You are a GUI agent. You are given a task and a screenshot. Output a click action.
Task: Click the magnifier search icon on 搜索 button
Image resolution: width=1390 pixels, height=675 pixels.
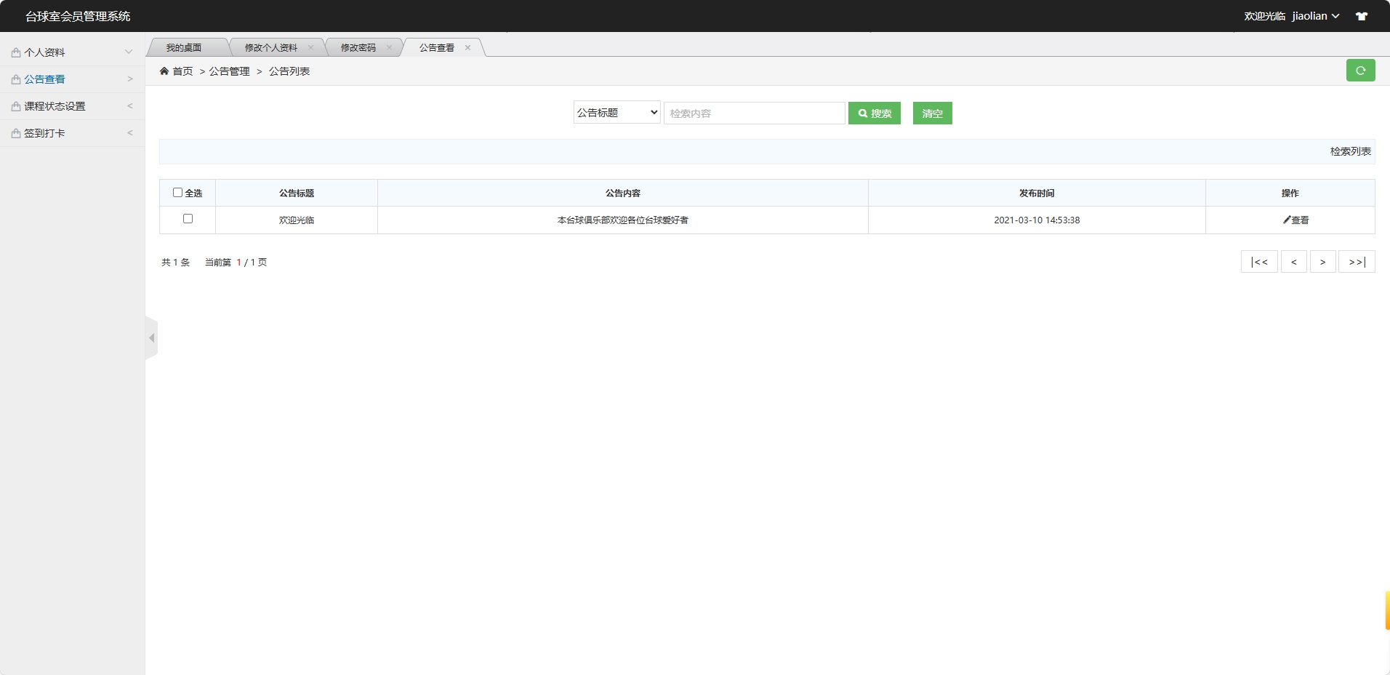point(863,113)
